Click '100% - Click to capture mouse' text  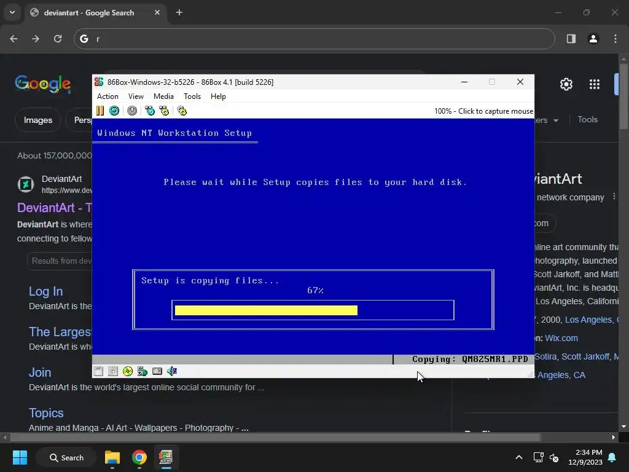(483, 111)
